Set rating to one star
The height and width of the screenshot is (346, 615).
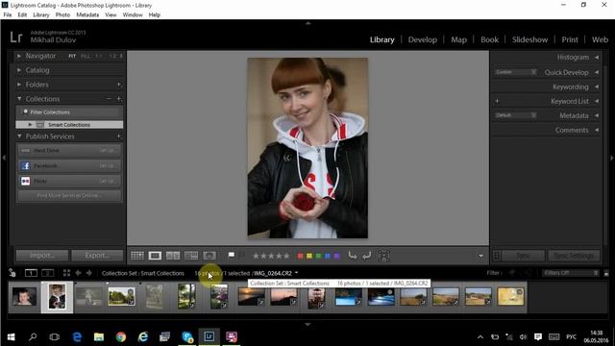click(256, 256)
